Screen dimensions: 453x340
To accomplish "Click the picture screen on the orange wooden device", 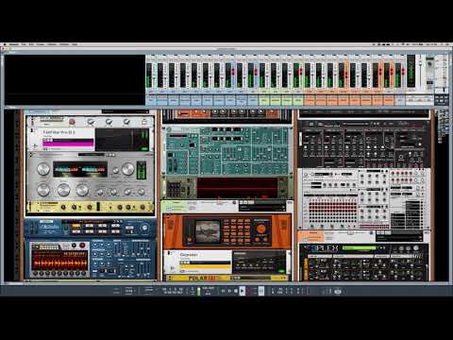I will click(x=207, y=231).
